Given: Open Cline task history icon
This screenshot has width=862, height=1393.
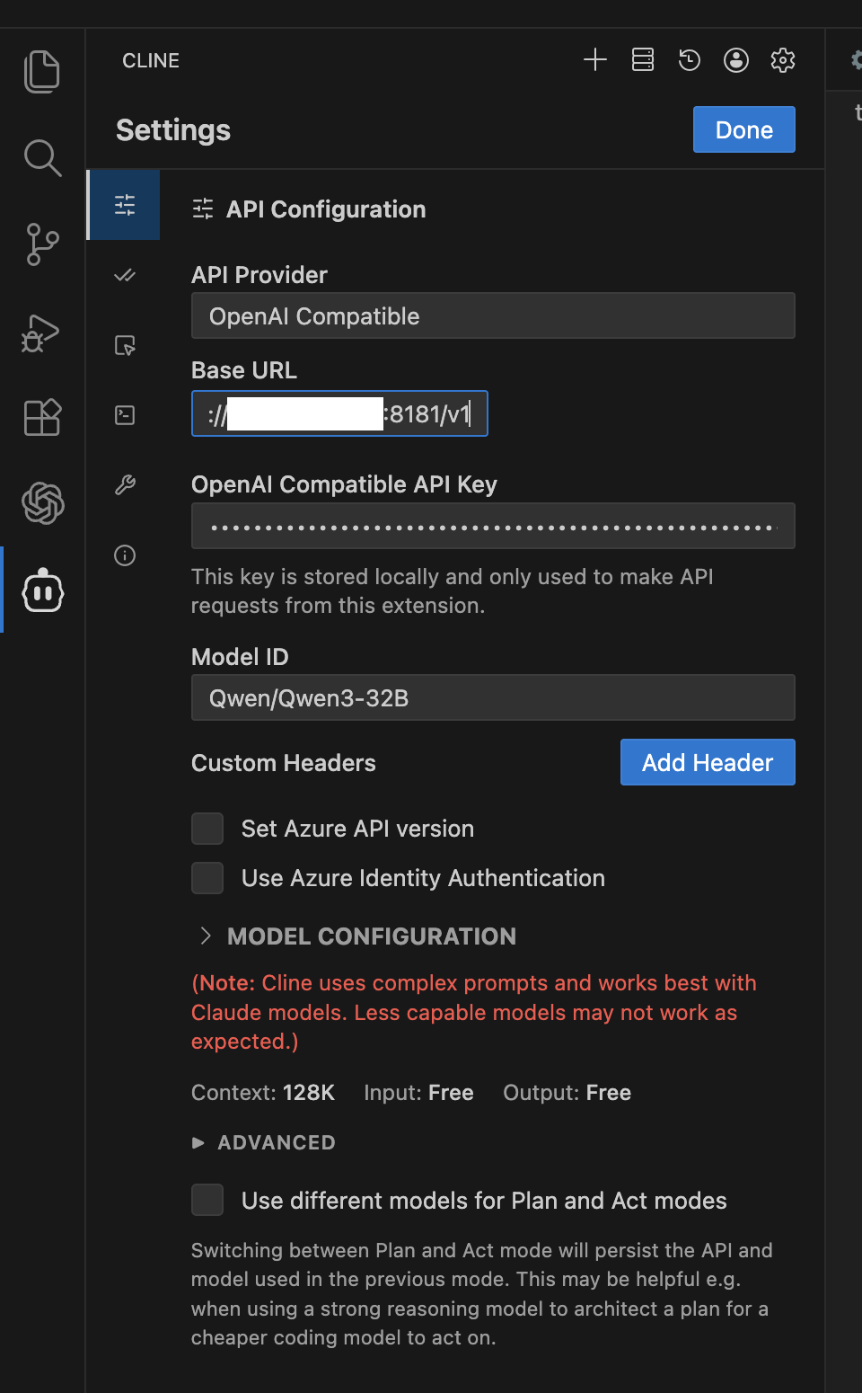Looking at the screenshot, I should [x=689, y=60].
